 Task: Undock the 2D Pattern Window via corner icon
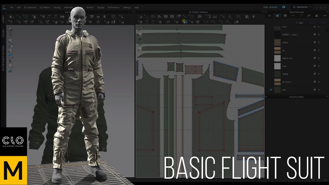click(263, 12)
